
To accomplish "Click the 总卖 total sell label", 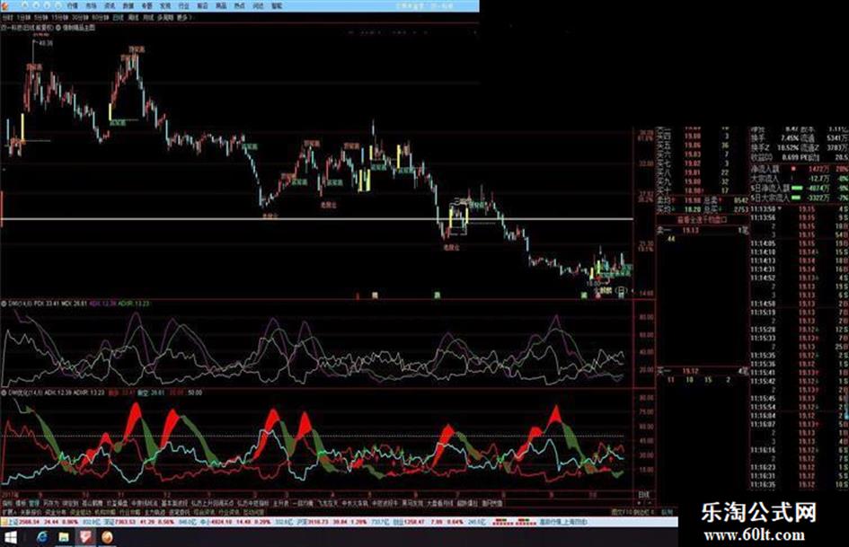I will [x=711, y=200].
